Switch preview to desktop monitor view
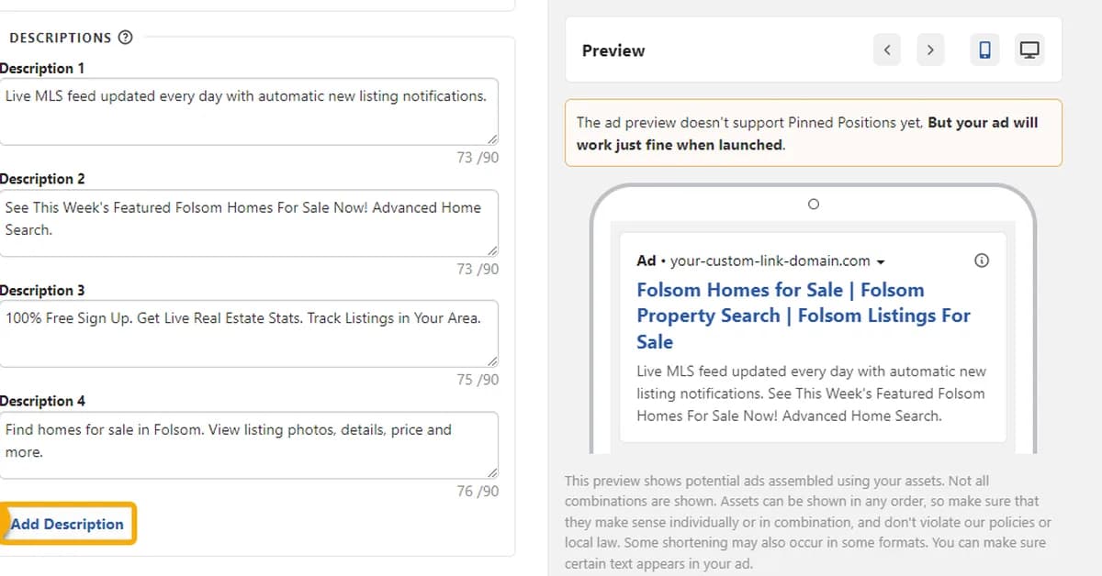Image resolution: width=1102 pixels, height=576 pixels. [x=1029, y=50]
